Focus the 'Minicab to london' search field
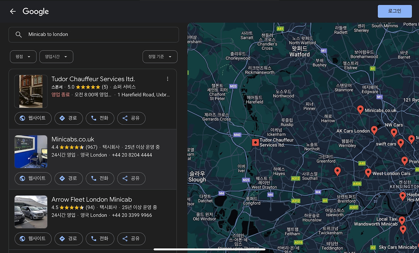 94,35
